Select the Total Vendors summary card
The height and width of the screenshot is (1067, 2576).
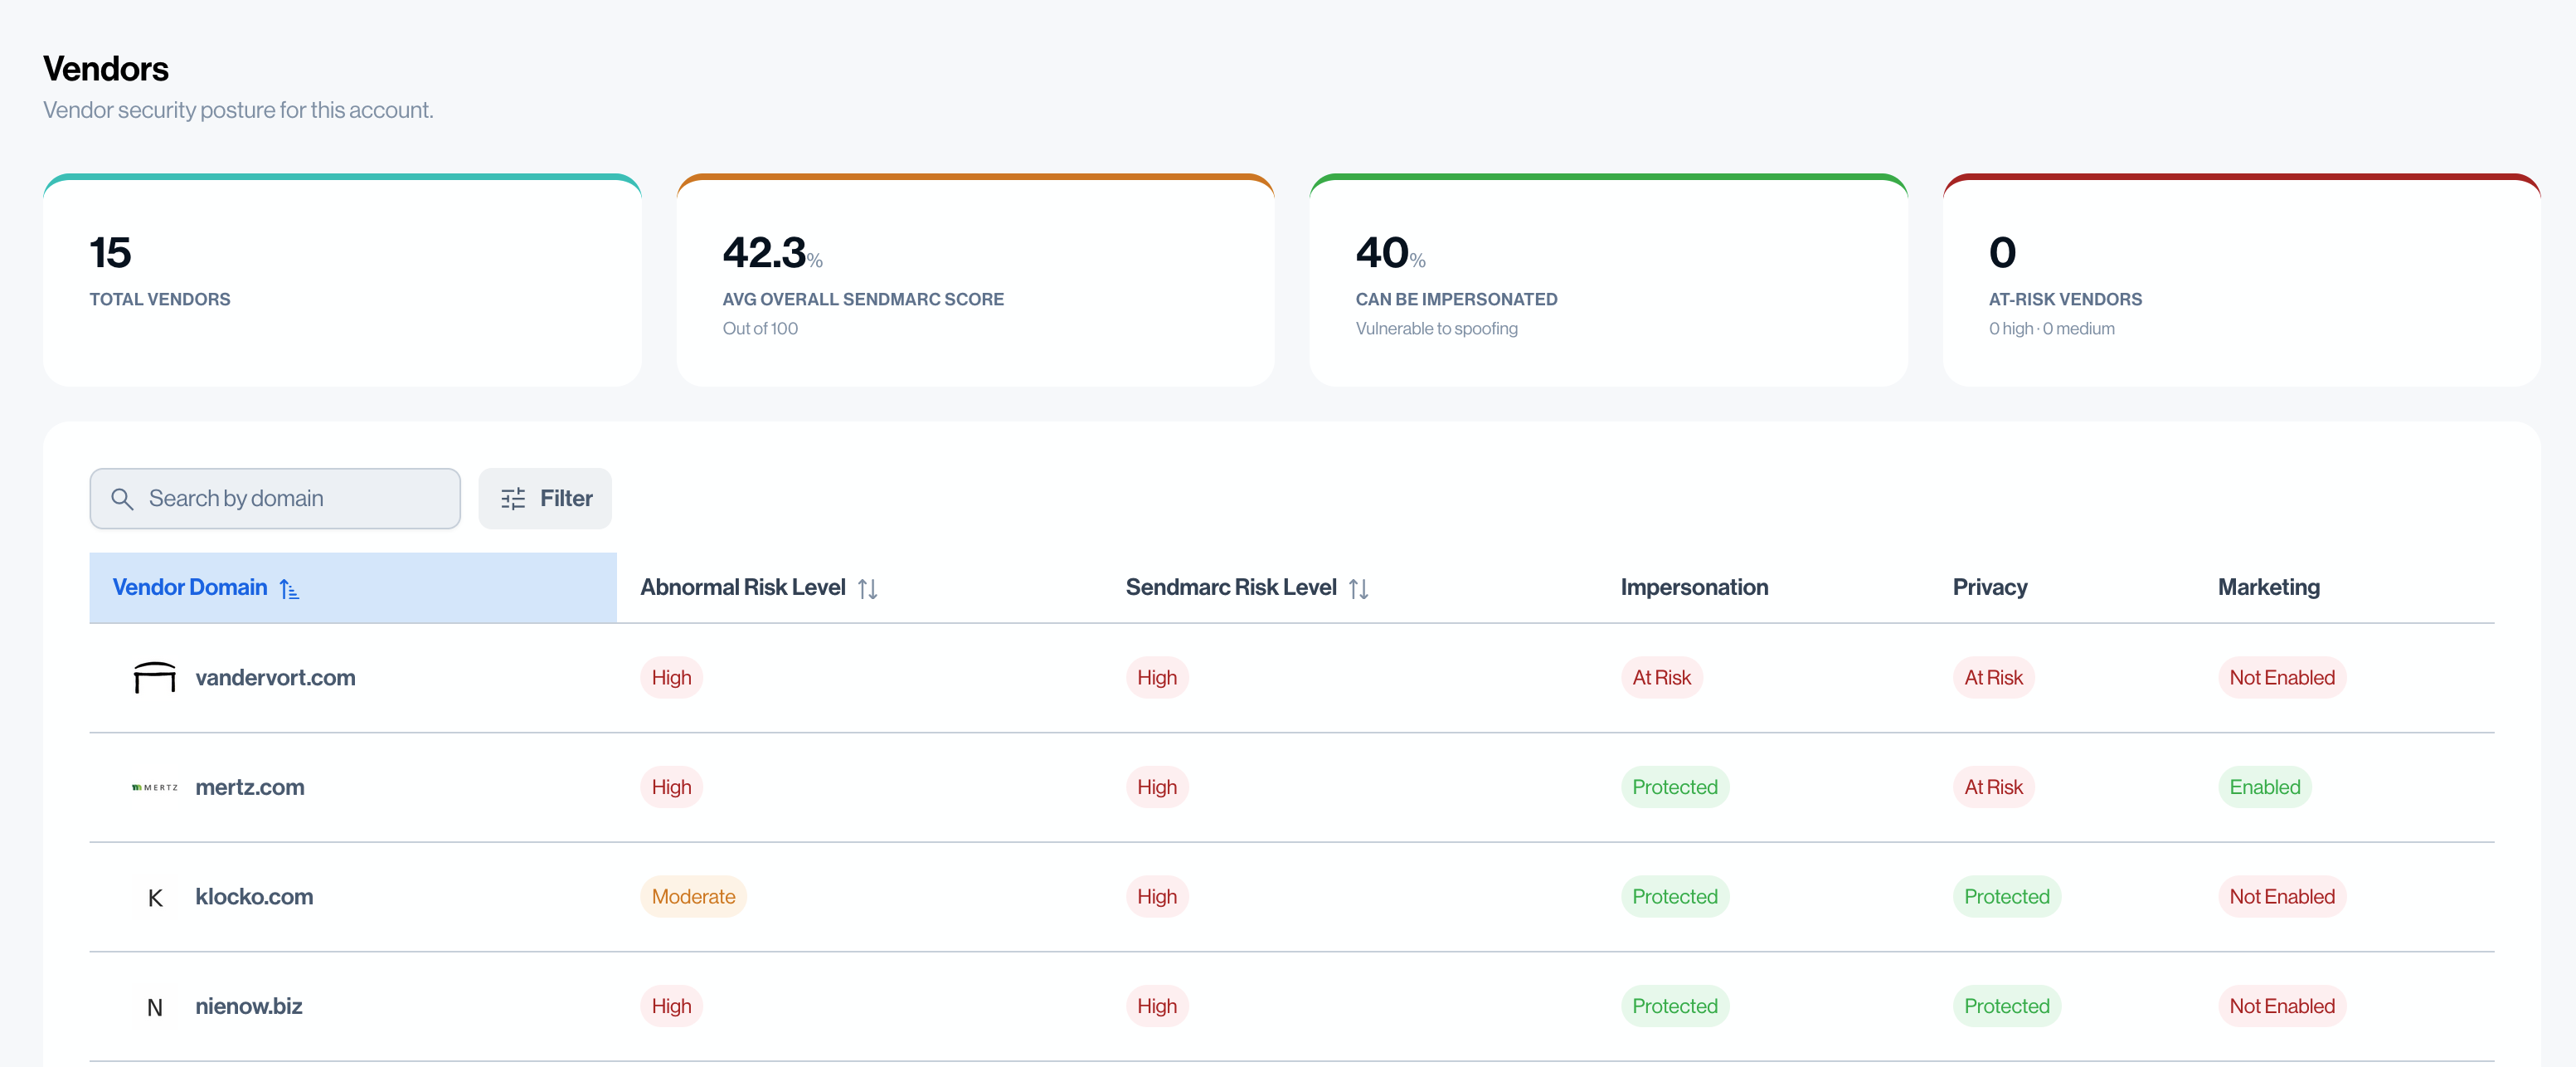click(x=342, y=280)
